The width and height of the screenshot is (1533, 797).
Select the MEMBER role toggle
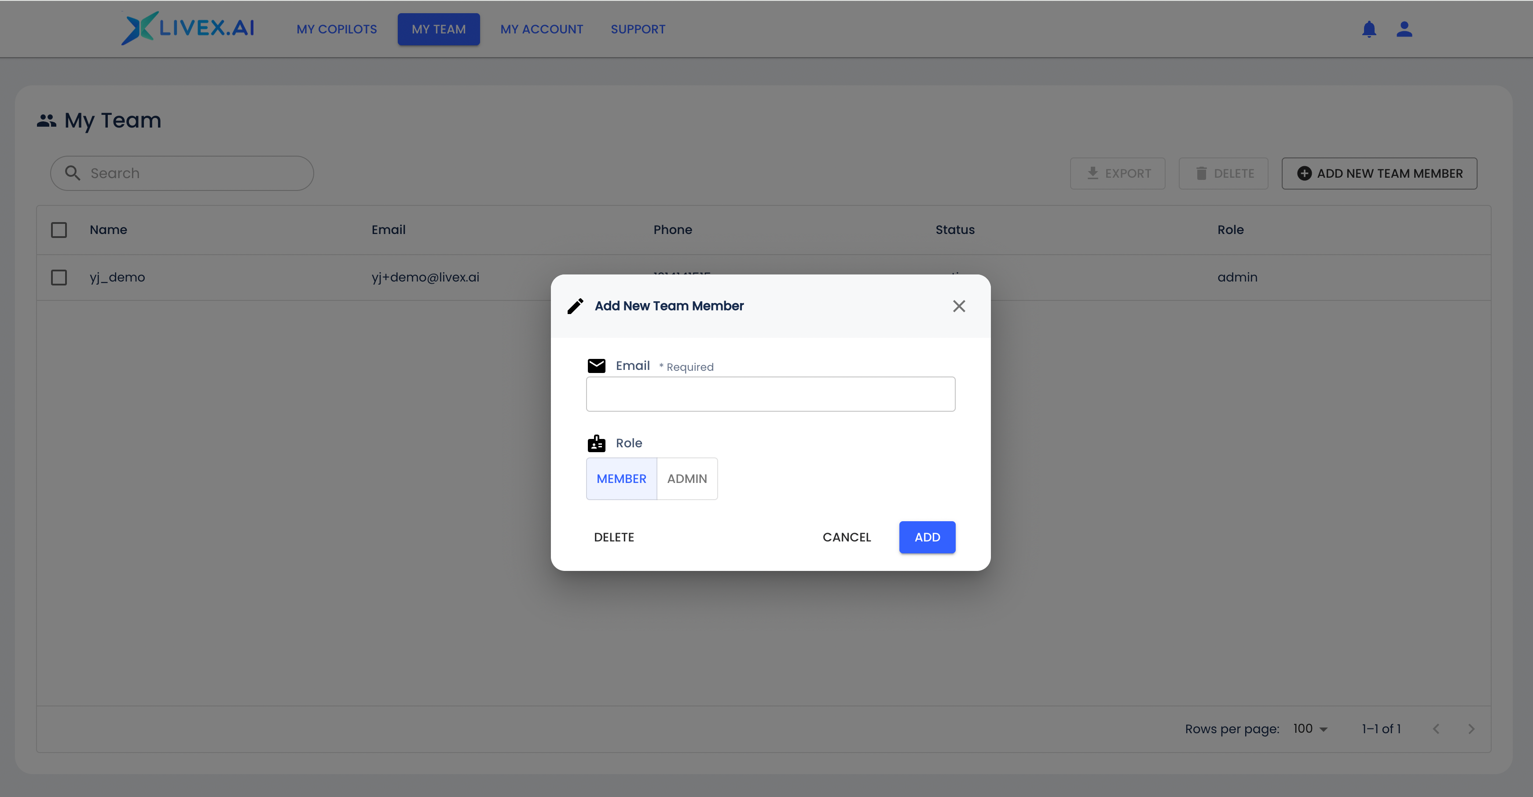point(621,479)
